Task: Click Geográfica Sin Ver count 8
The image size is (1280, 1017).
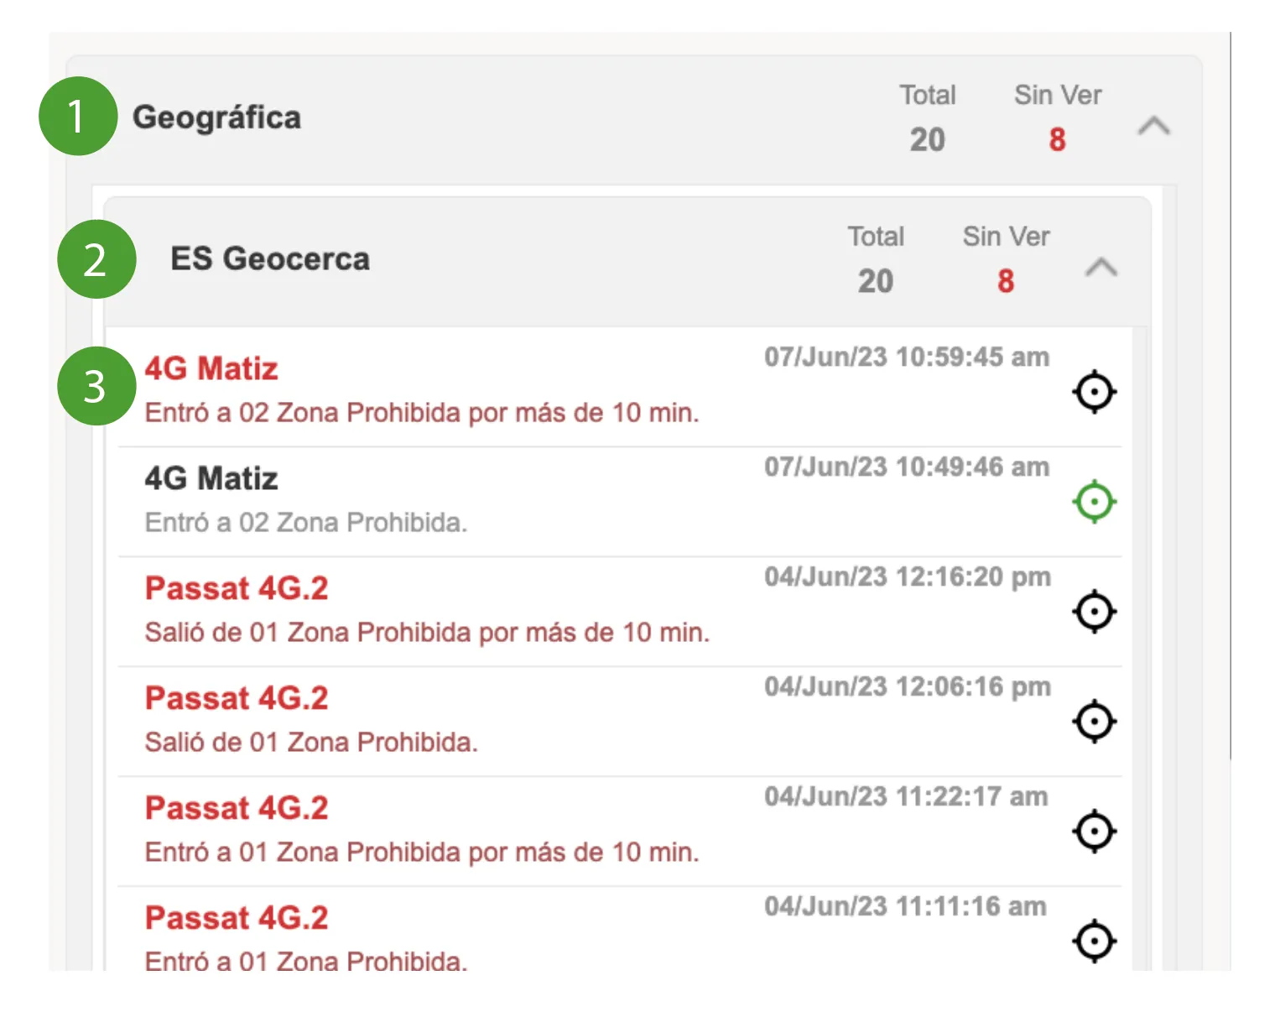Action: point(1057,139)
